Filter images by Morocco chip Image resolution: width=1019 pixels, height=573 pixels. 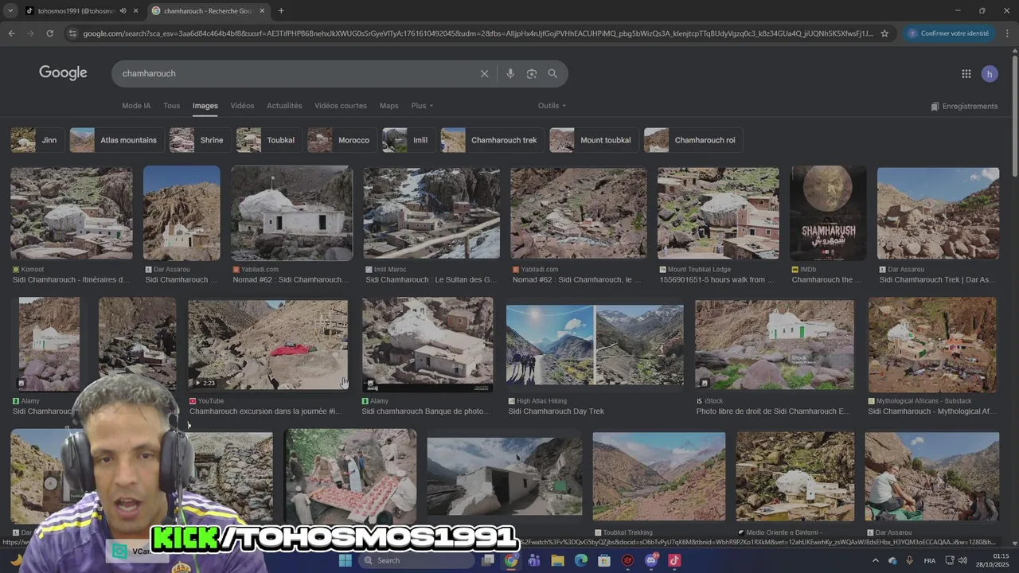(342, 140)
